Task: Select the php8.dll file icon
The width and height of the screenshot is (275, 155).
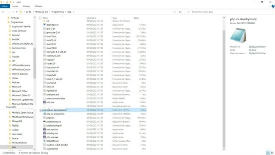Action: (44, 118)
